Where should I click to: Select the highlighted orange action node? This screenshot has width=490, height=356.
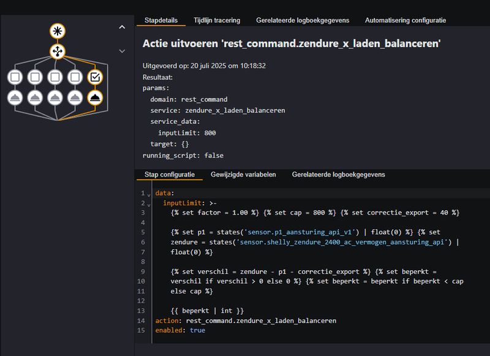(95, 97)
